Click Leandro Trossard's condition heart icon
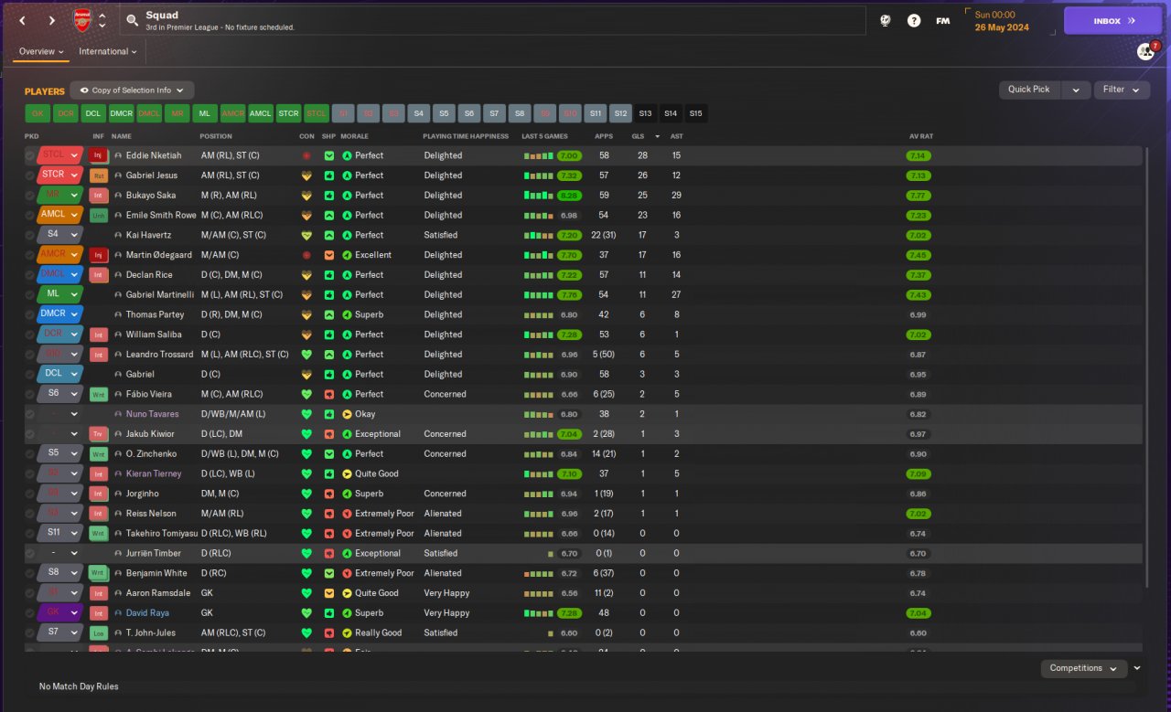1171x712 pixels. 306,355
